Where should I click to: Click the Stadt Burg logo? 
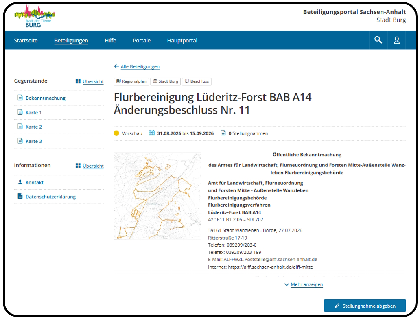35,17
